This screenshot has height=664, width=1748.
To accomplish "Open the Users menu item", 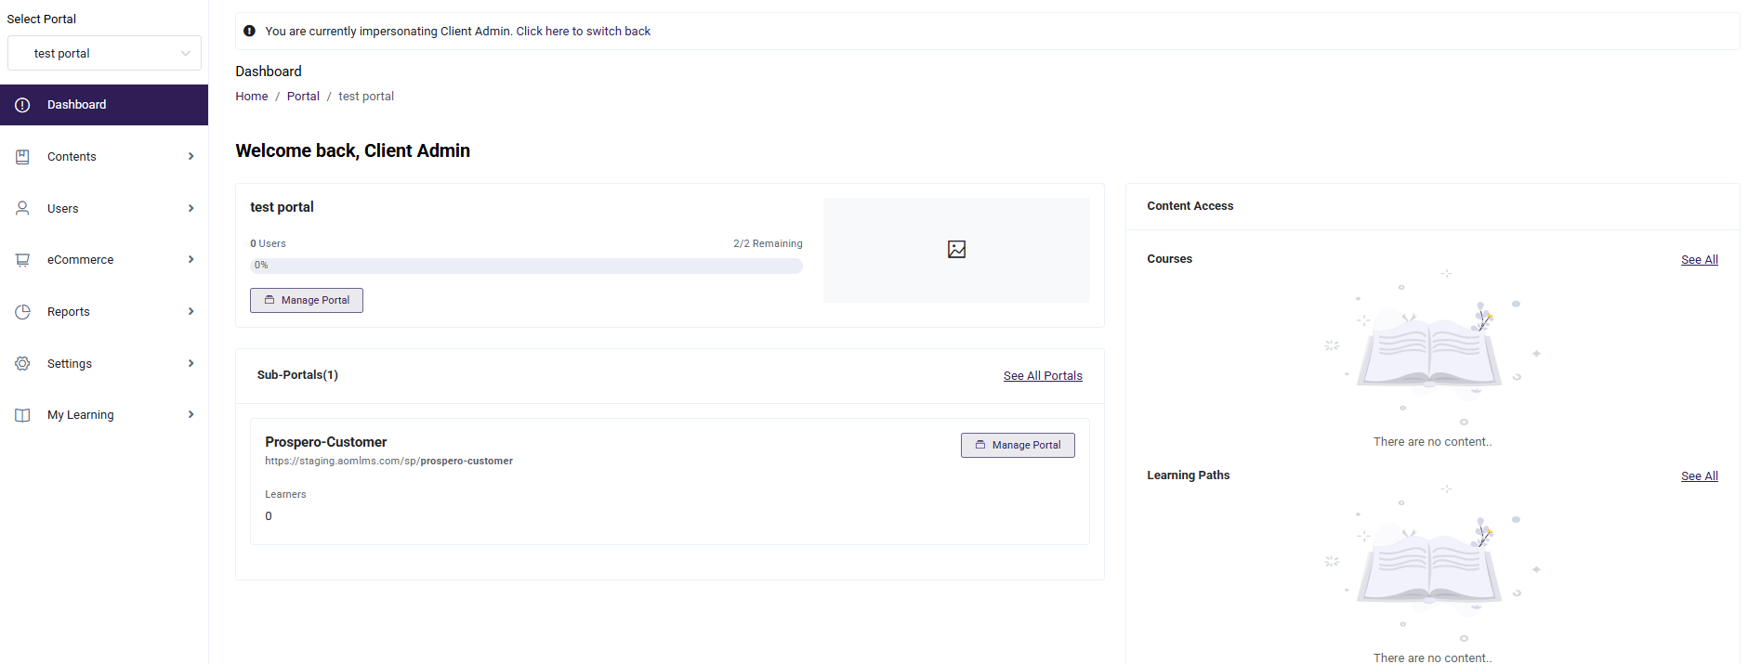I will pos(104,208).
